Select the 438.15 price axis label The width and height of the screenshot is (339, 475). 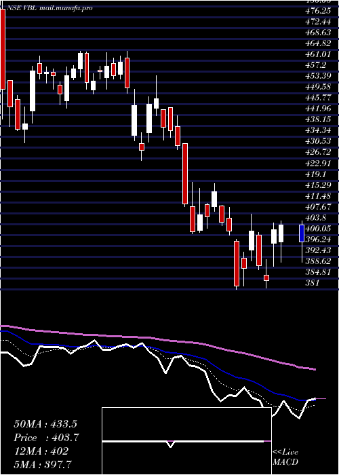coord(319,119)
